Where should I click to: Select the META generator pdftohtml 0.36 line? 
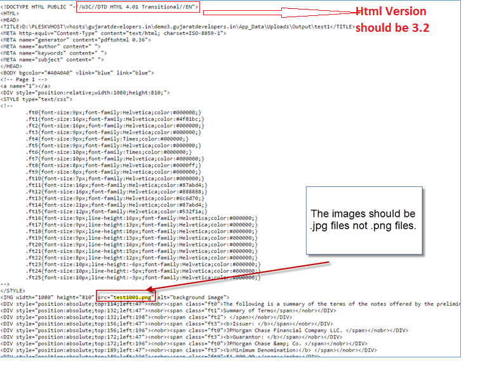pos(76,40)
